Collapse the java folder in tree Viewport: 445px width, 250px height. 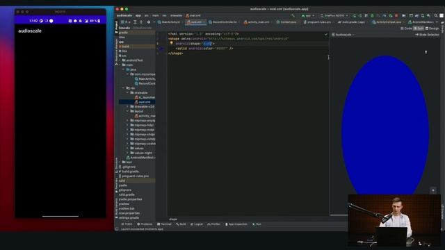tap(124, 69)
